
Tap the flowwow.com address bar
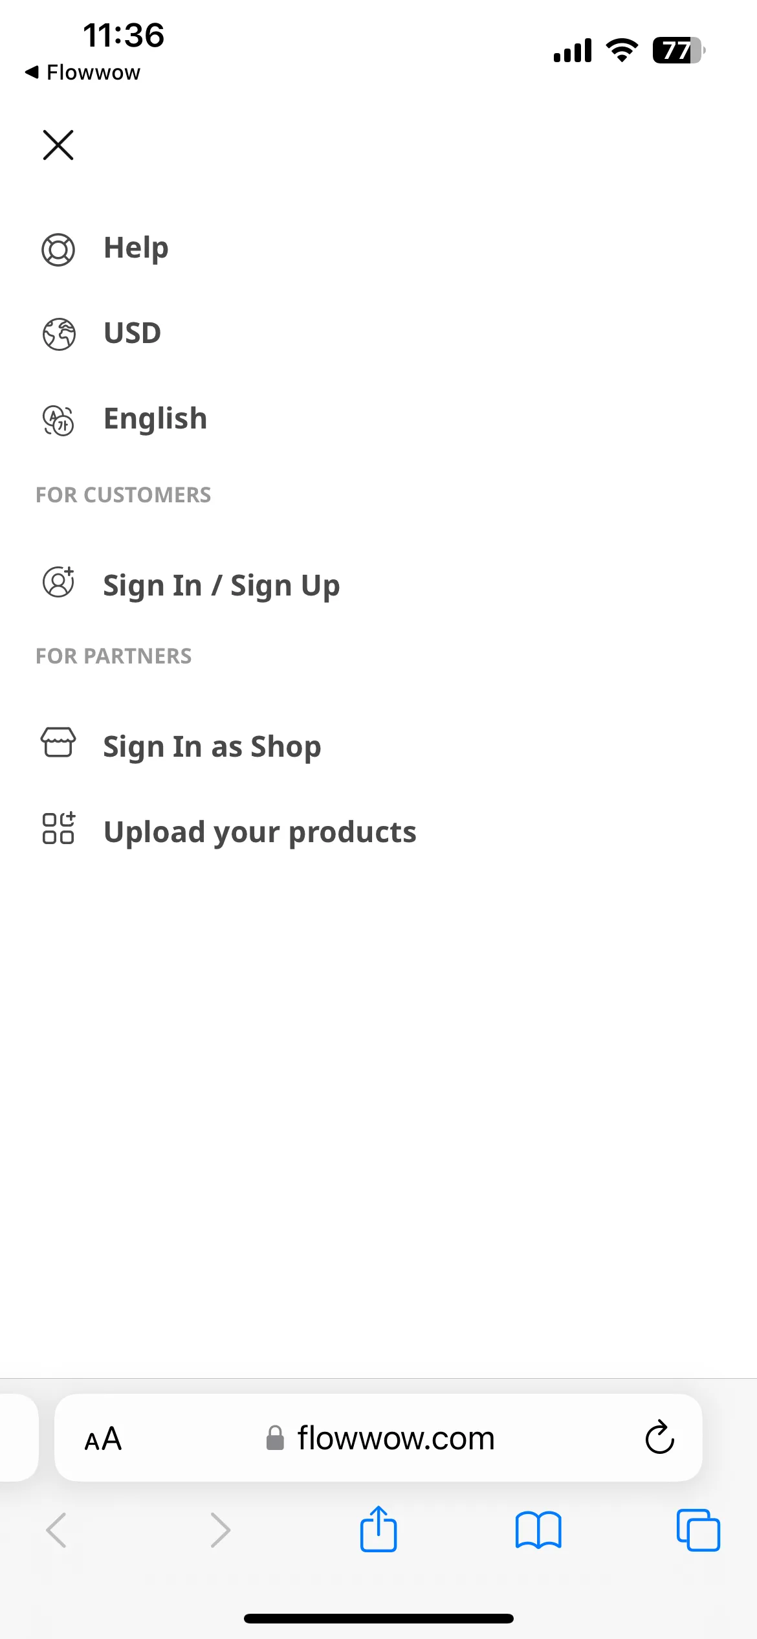click(x=380, y=1438)
